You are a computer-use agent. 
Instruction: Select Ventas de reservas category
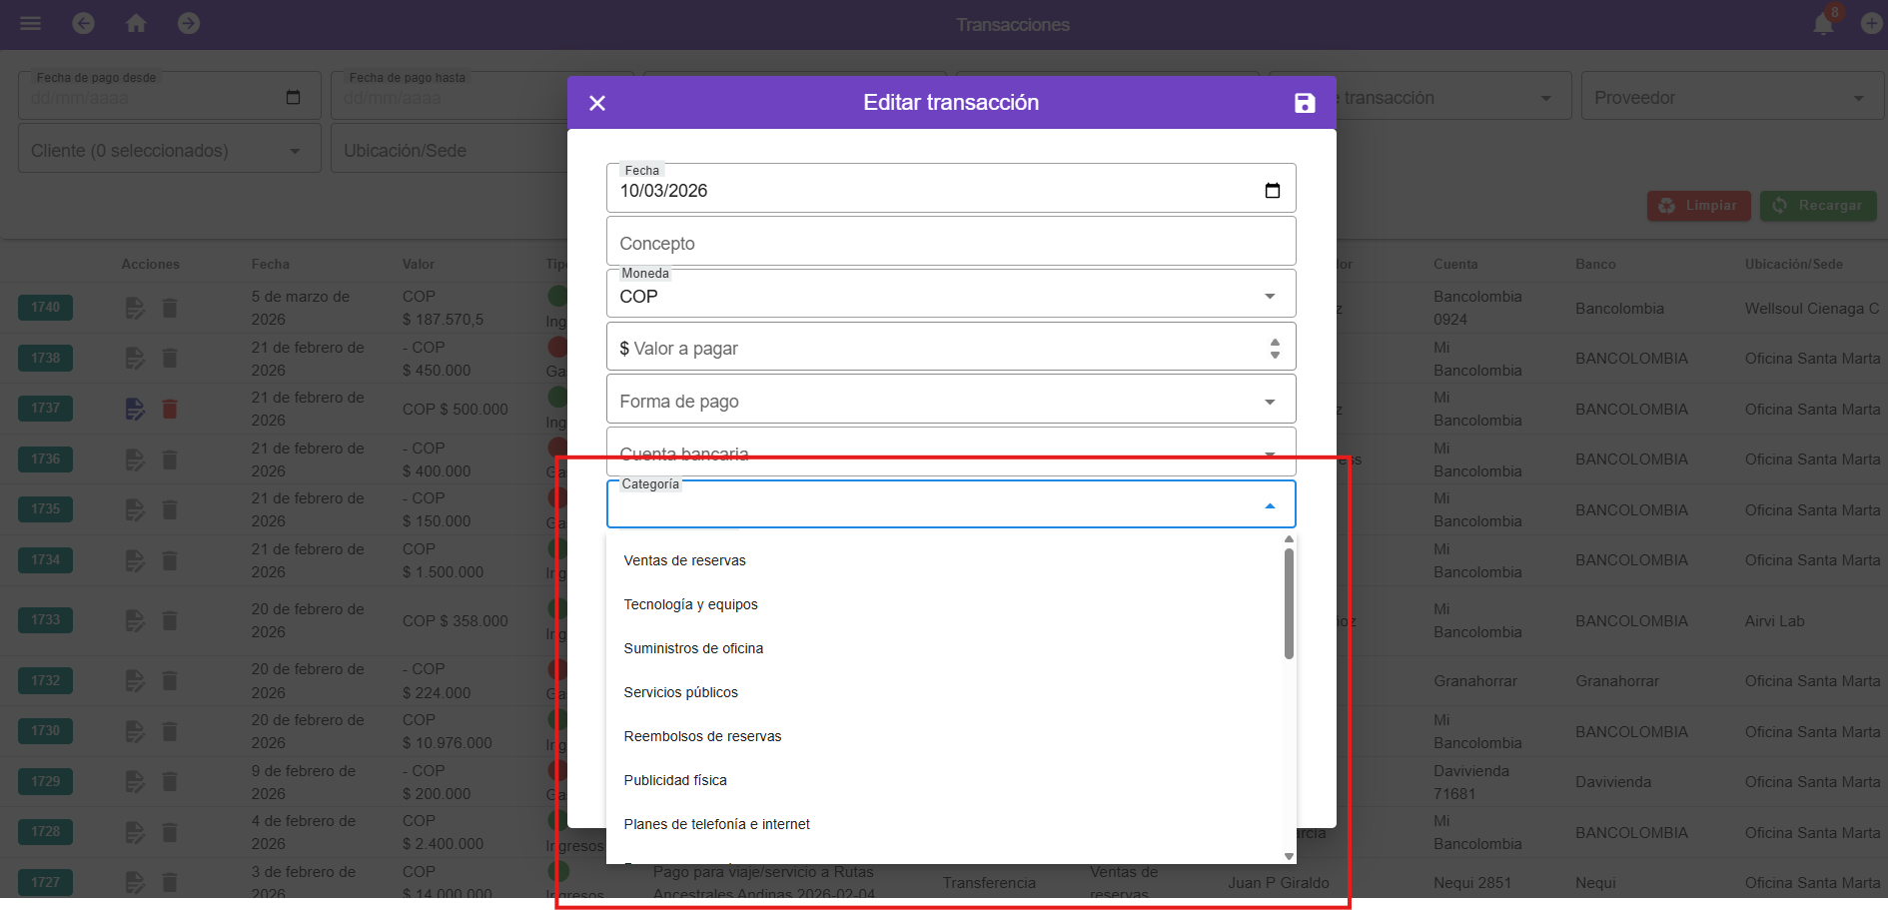click(x=684, y=560)
